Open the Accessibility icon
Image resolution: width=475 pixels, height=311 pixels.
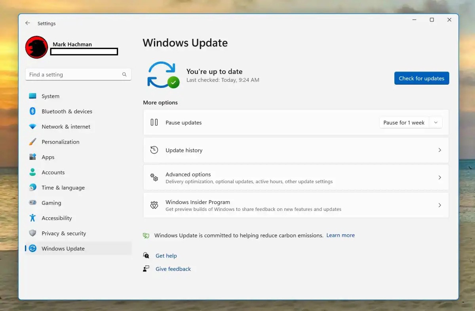(x=32, y=218)
